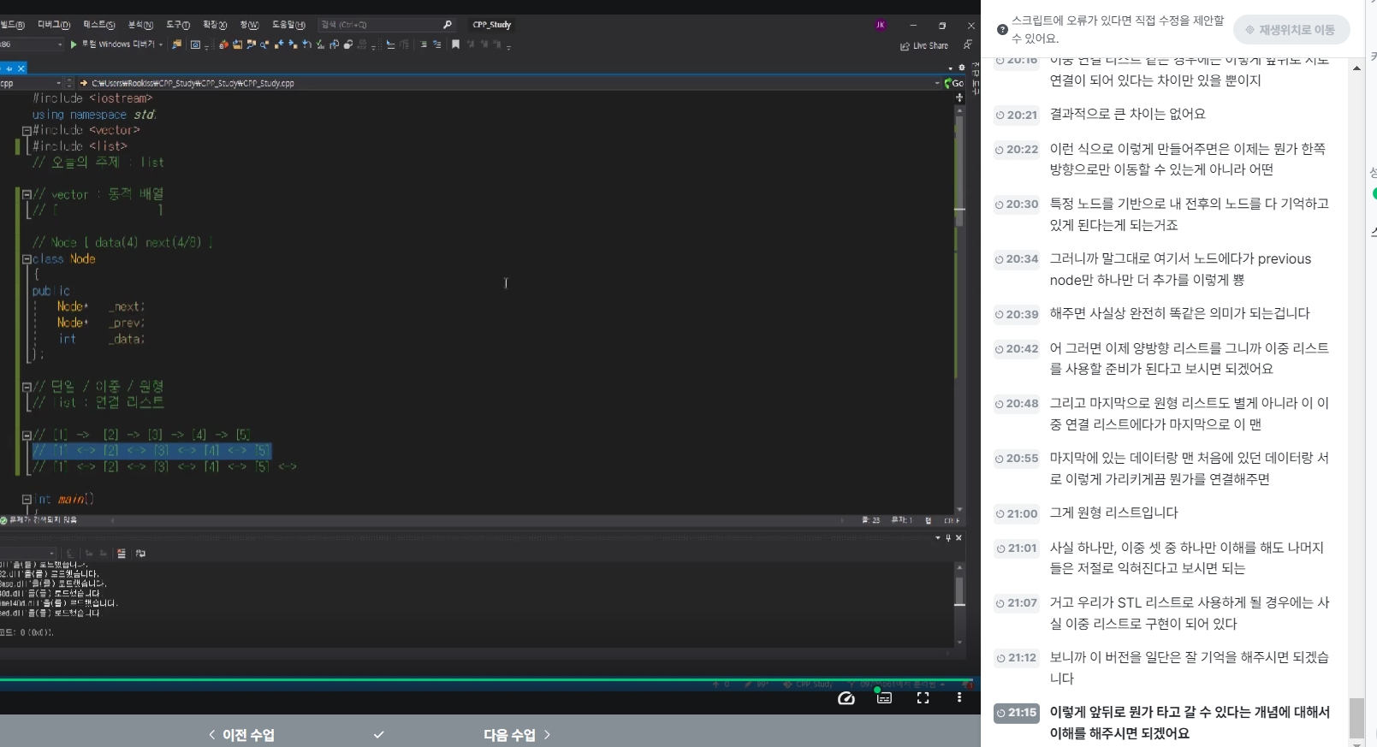Toggle bookmark icon in Visual Studio toolbar

click(x=455, y=44)
